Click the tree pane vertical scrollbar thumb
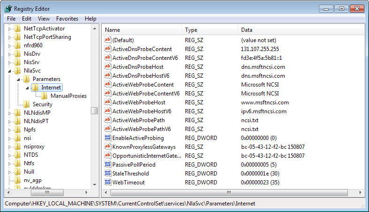 point(95,110)
